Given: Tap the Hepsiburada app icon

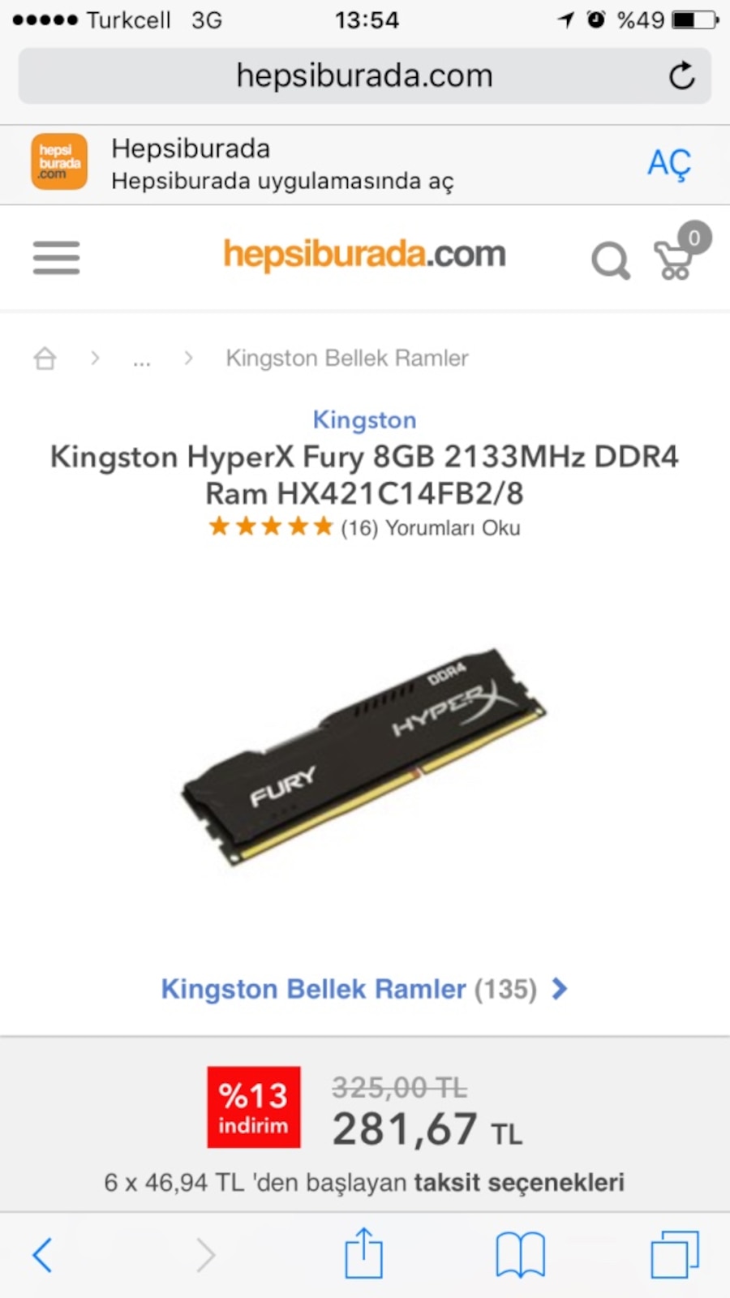Looking at the screenshot, I should 59,162.
